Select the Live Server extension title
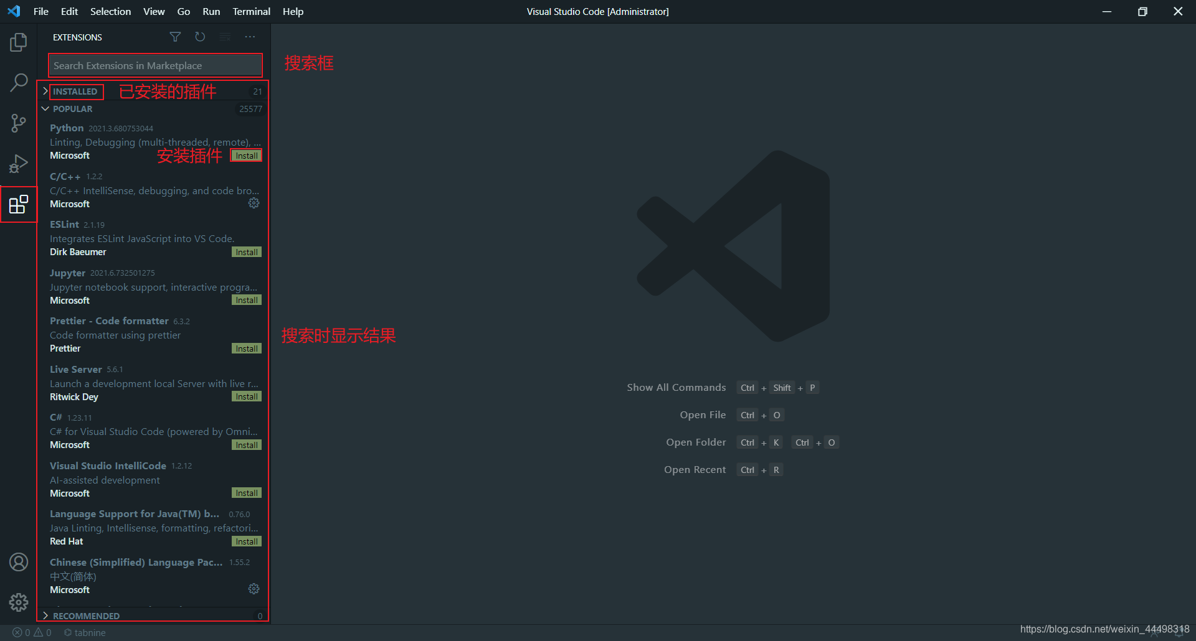The width and height of the screenshot is (1196, 641). 75,369
